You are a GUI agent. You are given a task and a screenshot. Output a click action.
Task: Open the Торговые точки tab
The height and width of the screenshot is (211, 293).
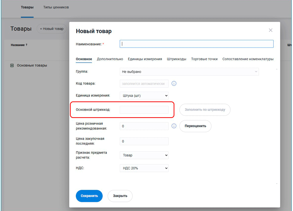[x=204, y=59]
